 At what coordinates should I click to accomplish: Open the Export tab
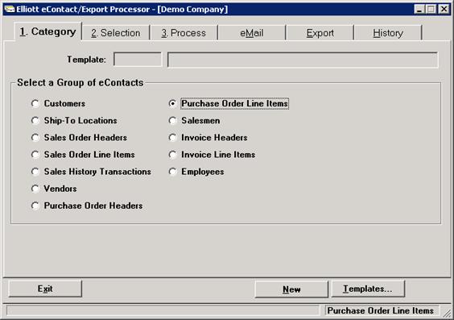[320, 33]
